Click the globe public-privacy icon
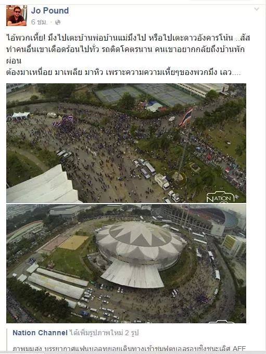Image resolution: width=266 pixels, height=354 pixels. tap(58, 22)
